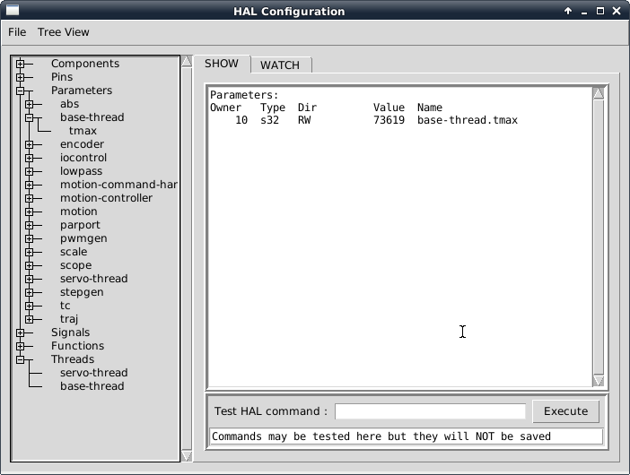The width and height of the screenshot is (630, 475).
Task: Select the Threads label in tree
Action: 73,359
